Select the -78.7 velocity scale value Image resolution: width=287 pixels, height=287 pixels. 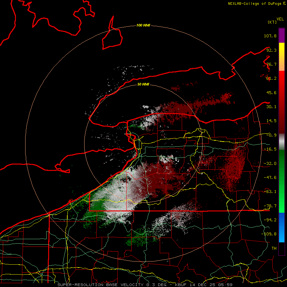point(270,206)
